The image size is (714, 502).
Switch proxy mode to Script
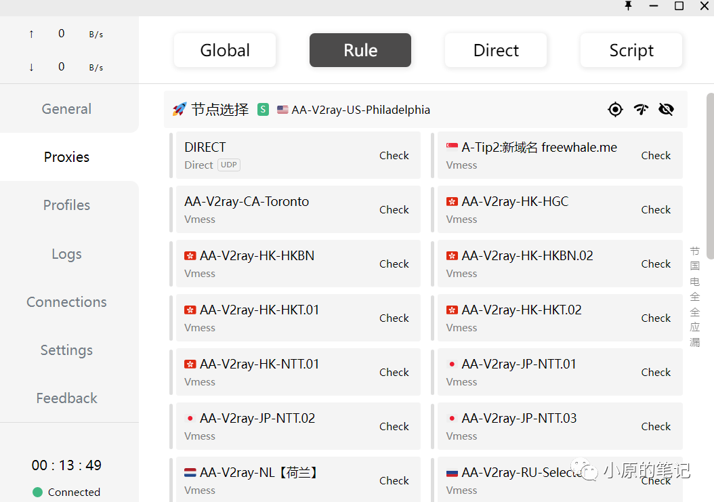(x=631, y=50)
